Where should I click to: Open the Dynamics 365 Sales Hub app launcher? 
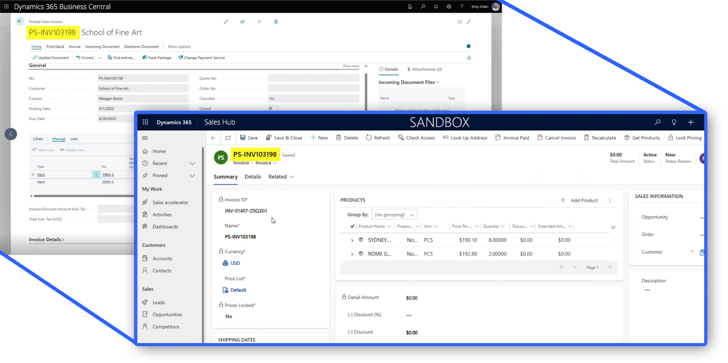145,122
